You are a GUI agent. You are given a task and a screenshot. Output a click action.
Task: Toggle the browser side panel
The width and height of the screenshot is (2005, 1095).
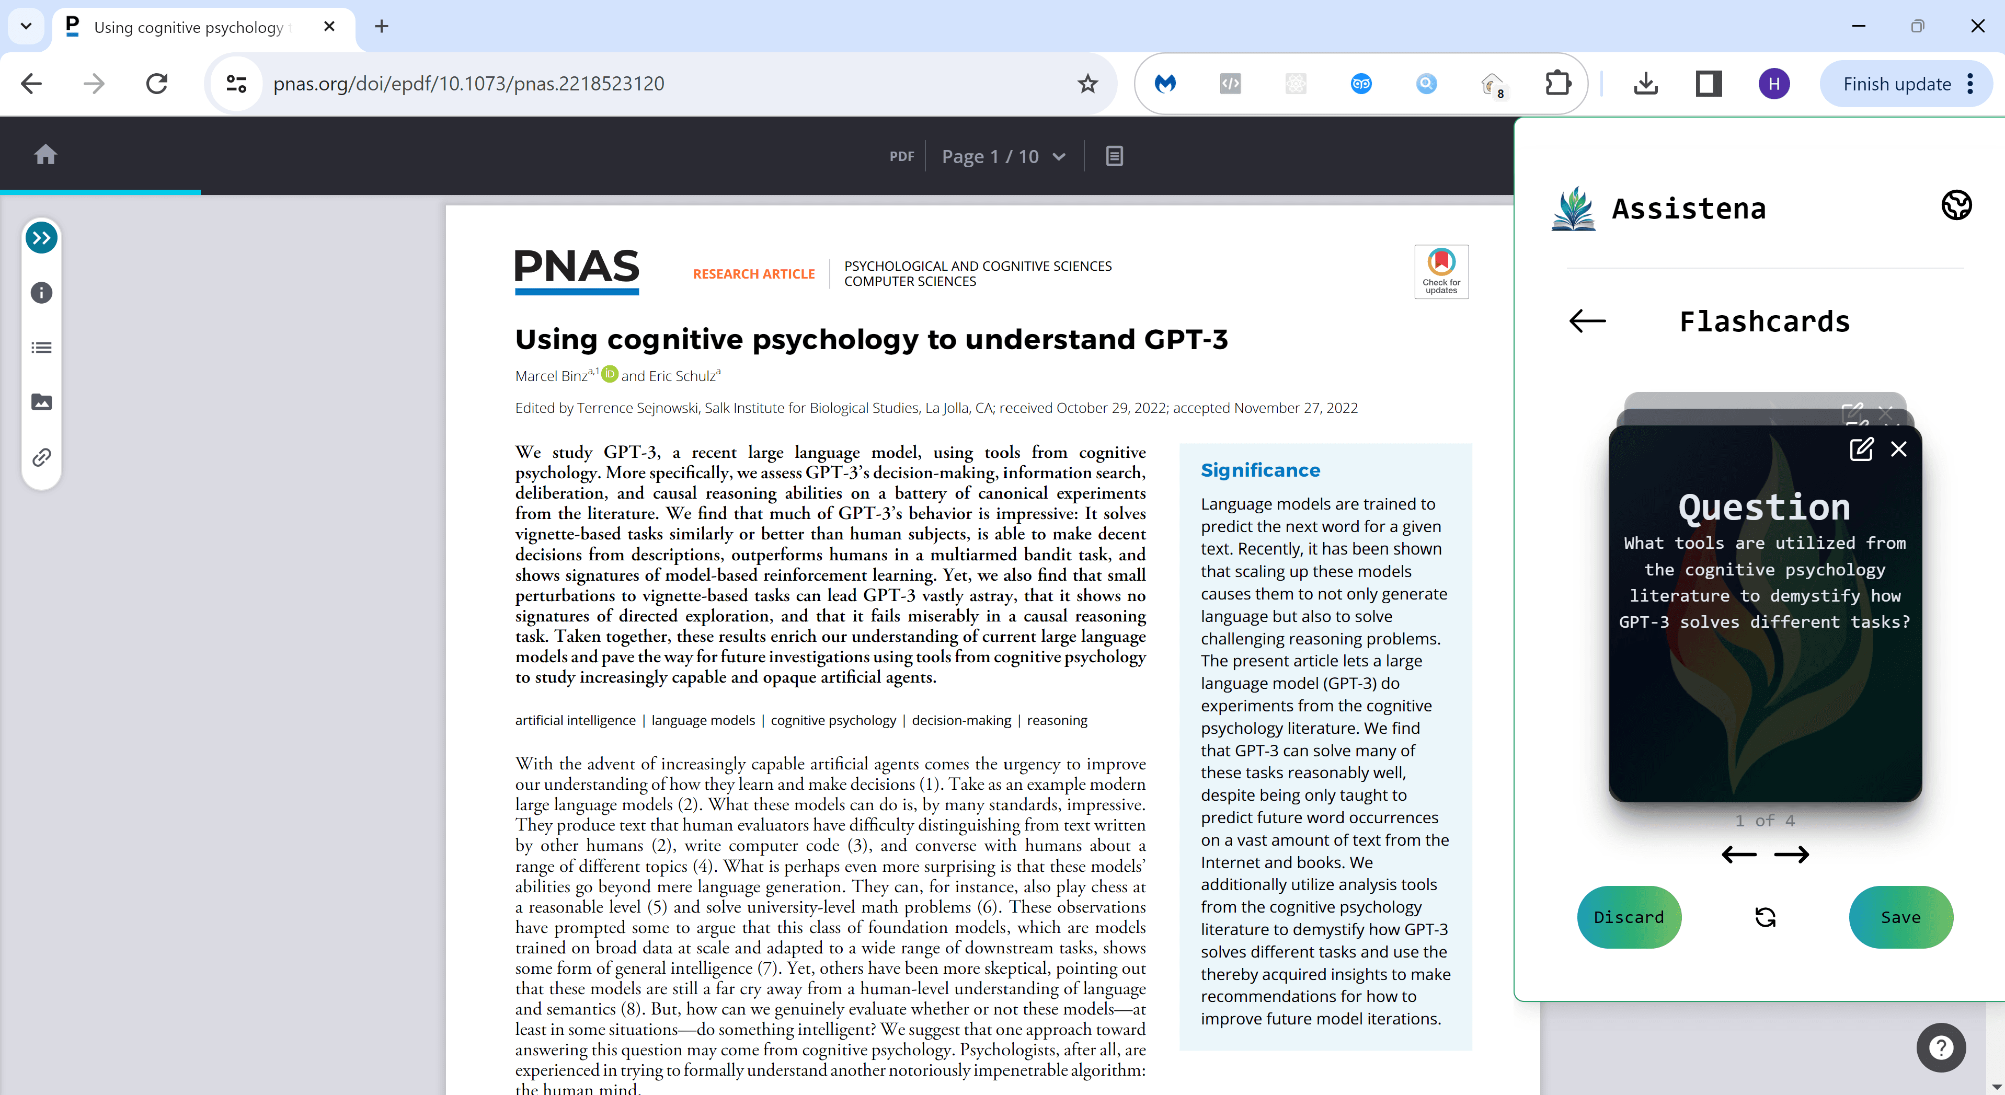pyautogui.click(x=1709, y=83)
